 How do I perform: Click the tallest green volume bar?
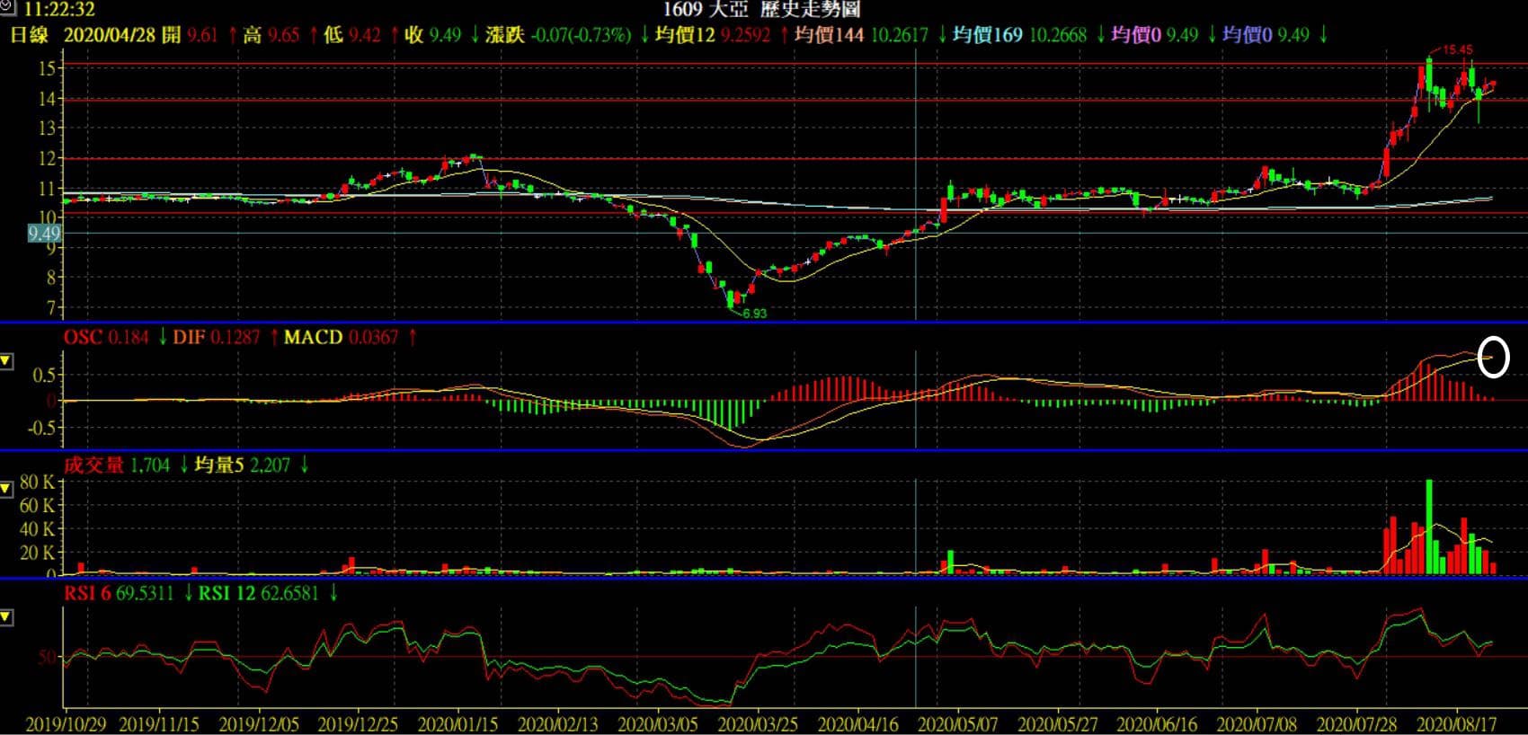click(x=1429, y=526)
